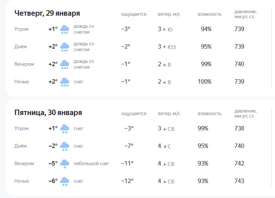Click the "Пятница, 30 января" heading
This screenshot has width=275, height=198.
coord(48,113)
